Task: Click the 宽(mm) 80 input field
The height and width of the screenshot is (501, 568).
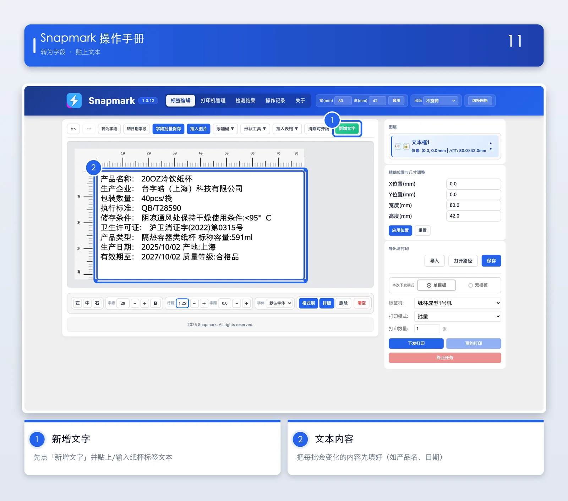Action: [343, 101]
